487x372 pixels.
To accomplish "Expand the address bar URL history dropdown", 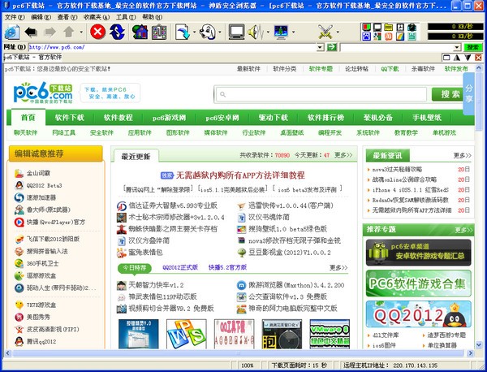I will tap(321, 48).
